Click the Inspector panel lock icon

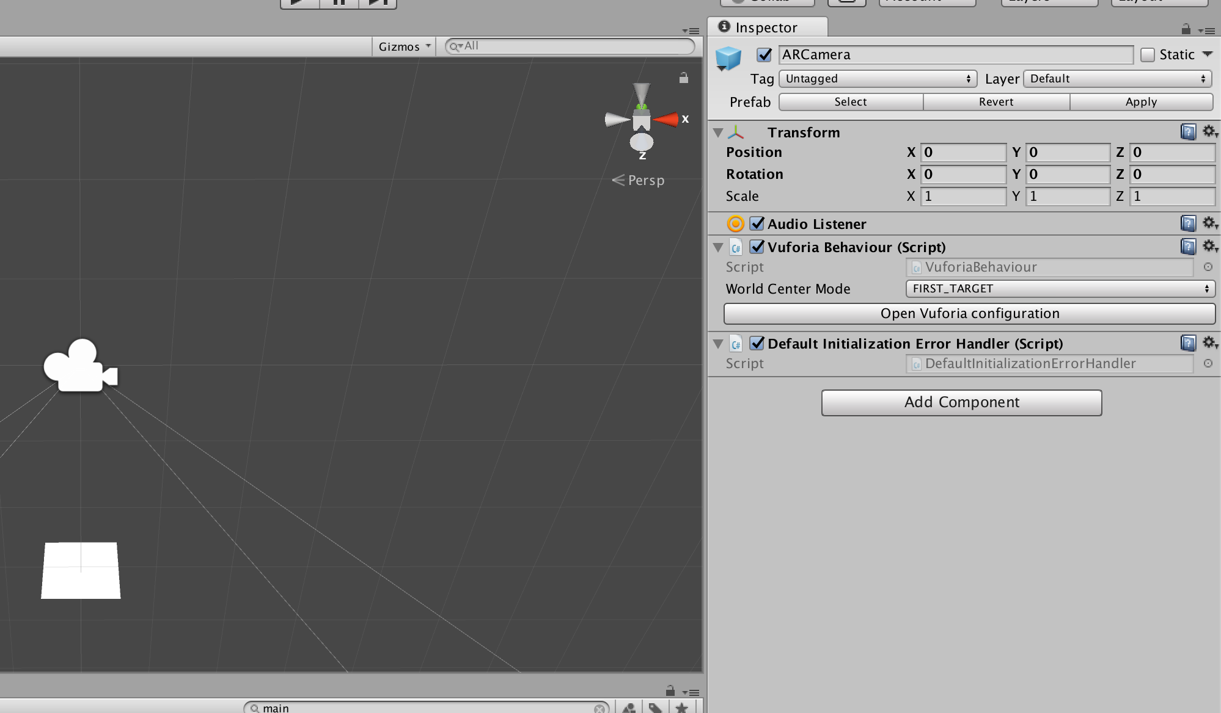pyautogui.click(x=1186, y=29)
